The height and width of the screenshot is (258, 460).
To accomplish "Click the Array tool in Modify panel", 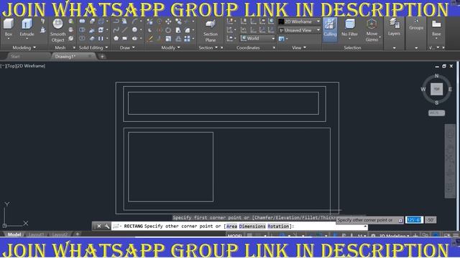I will click(187, 38).
